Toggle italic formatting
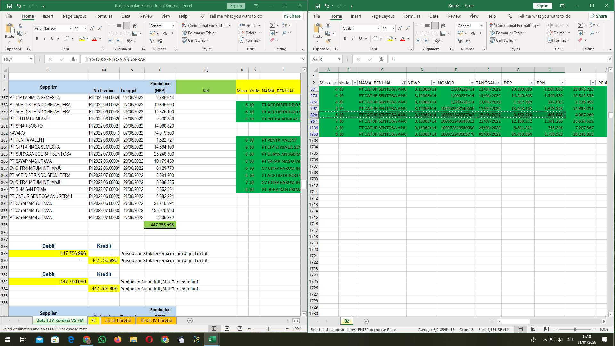Image resolution: width=615 pixels, height=346 pixels. (x=45, y=38)
